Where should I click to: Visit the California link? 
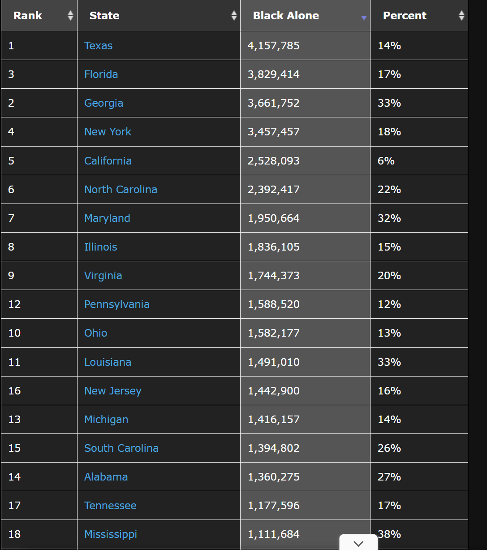(108, 161)
